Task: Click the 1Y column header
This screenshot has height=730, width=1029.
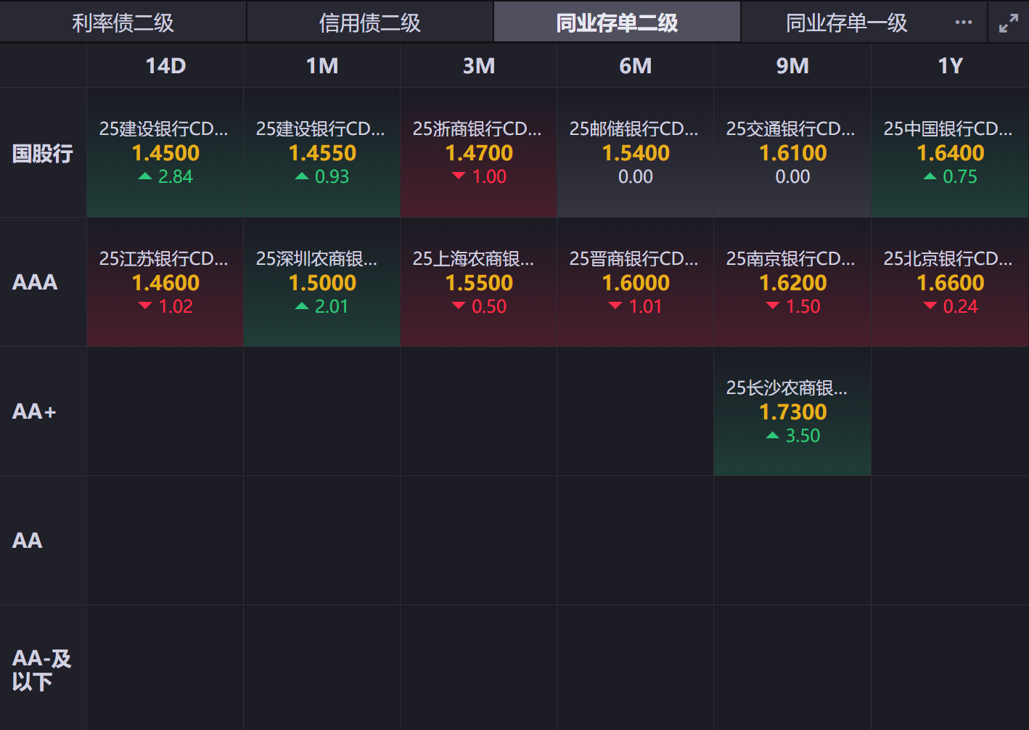Action: pyautogui.click(x=950, y=66)
